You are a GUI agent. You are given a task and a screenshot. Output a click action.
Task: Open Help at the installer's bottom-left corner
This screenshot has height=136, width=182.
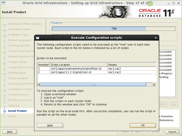click(x=10, y=132)
